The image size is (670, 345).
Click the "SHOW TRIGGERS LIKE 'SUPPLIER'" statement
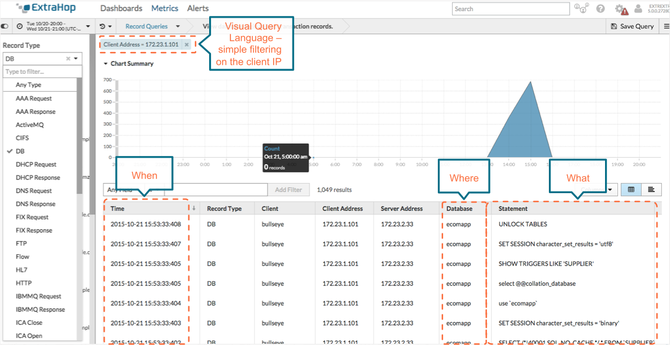546,264
